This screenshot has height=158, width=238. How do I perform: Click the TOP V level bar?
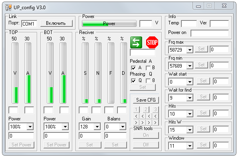pyautogui.click(x=15, y=73)
